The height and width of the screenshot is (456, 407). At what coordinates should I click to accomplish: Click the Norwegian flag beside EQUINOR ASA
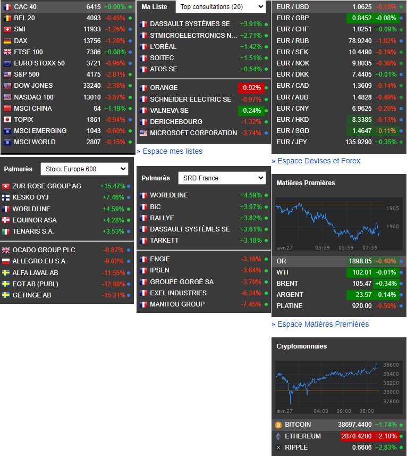(6, 220)
